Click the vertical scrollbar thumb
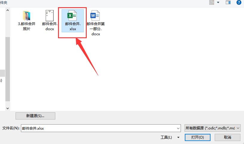Image resolution: width=244 pixels, height=144 pixels. [x=8, y=69]
